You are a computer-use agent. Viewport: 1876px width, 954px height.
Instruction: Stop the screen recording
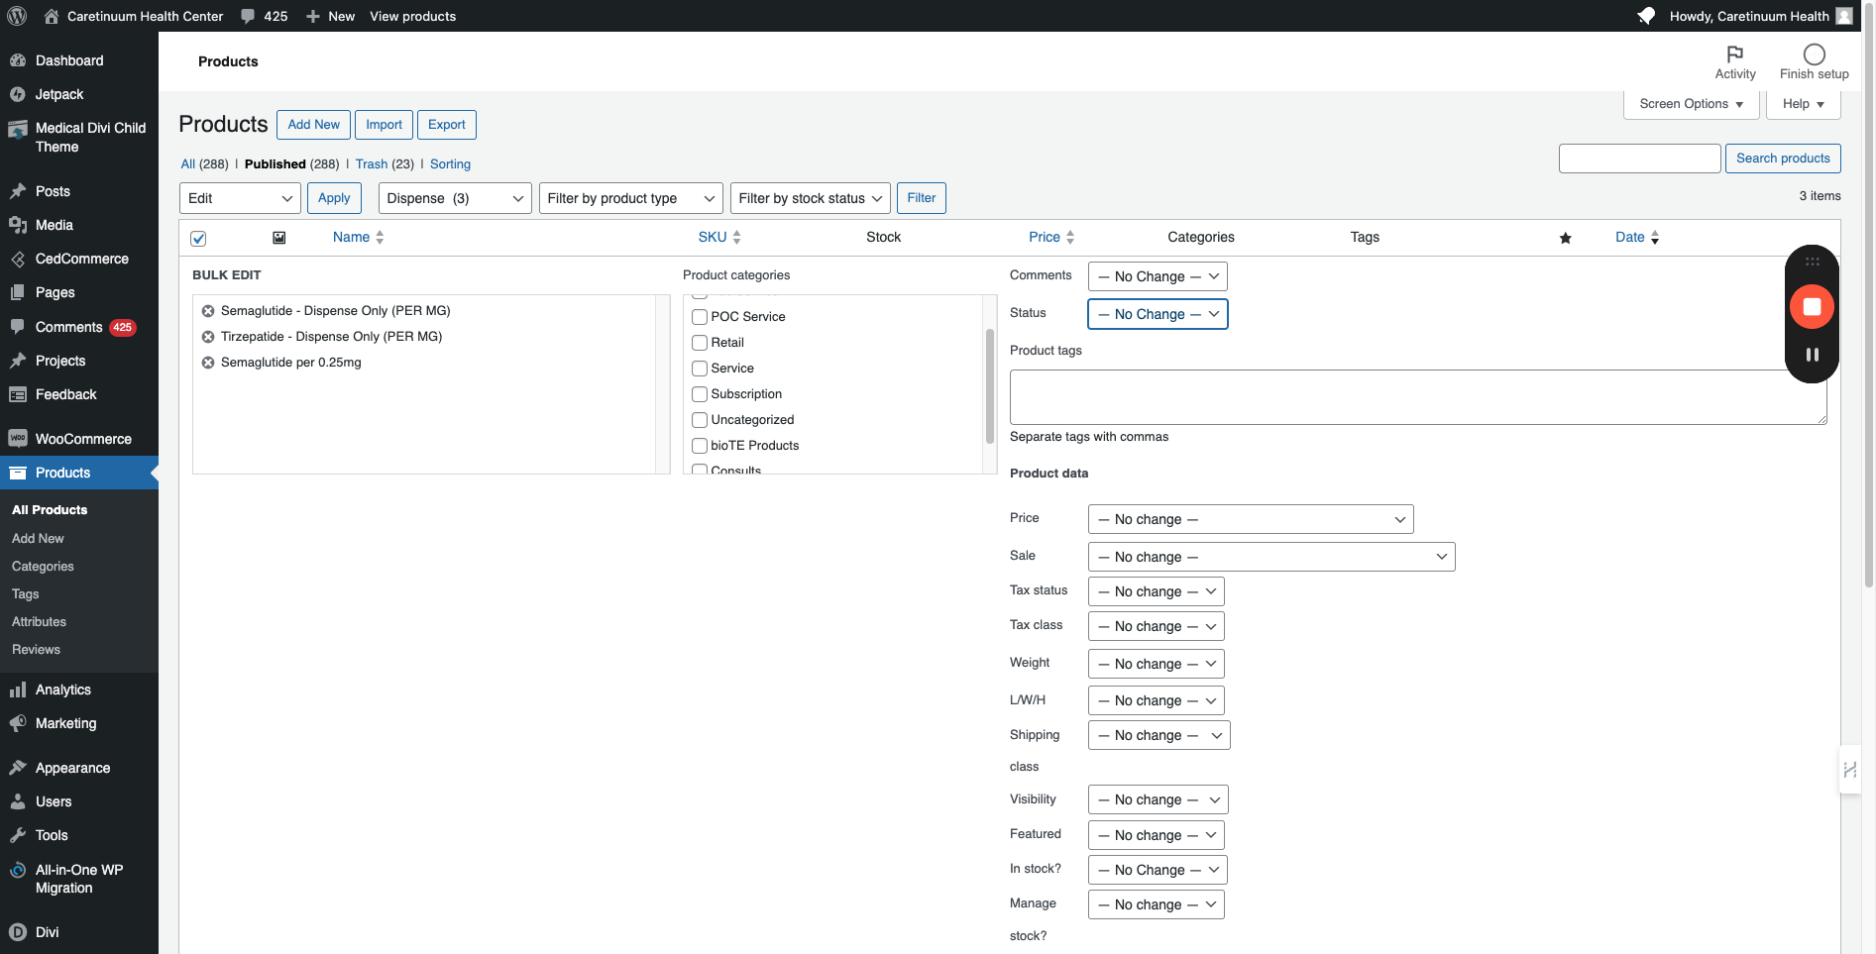coord(1812,307)
